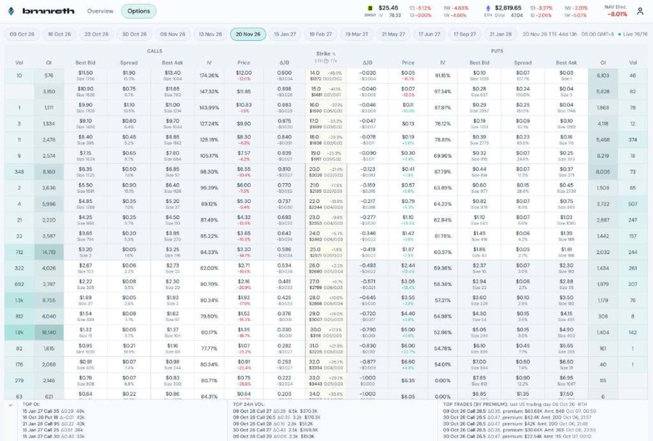Choose the 13 Nov 26 expiry
The height and width of the screenshot is (441, 653).
[x=210, y=34]
